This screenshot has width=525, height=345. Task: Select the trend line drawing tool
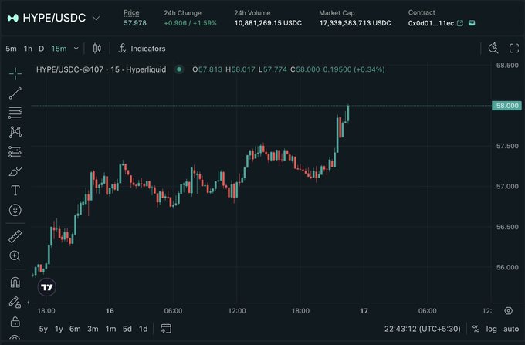coord(15,93)
